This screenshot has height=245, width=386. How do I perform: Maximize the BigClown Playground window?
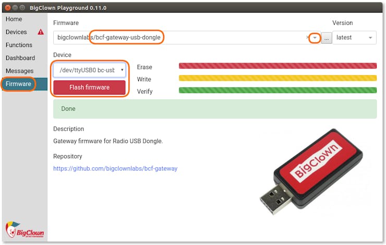click(x=22, y=8)
